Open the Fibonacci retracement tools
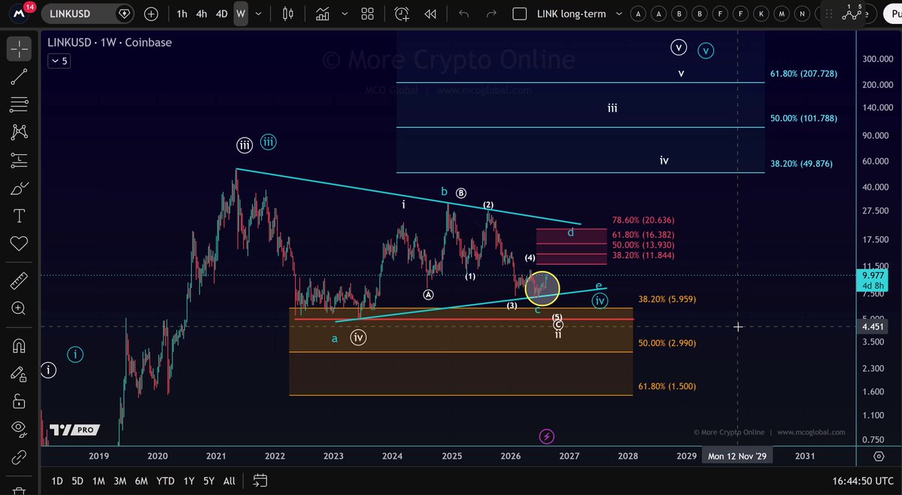The image size is (902, 495). (x=19, y=104)
